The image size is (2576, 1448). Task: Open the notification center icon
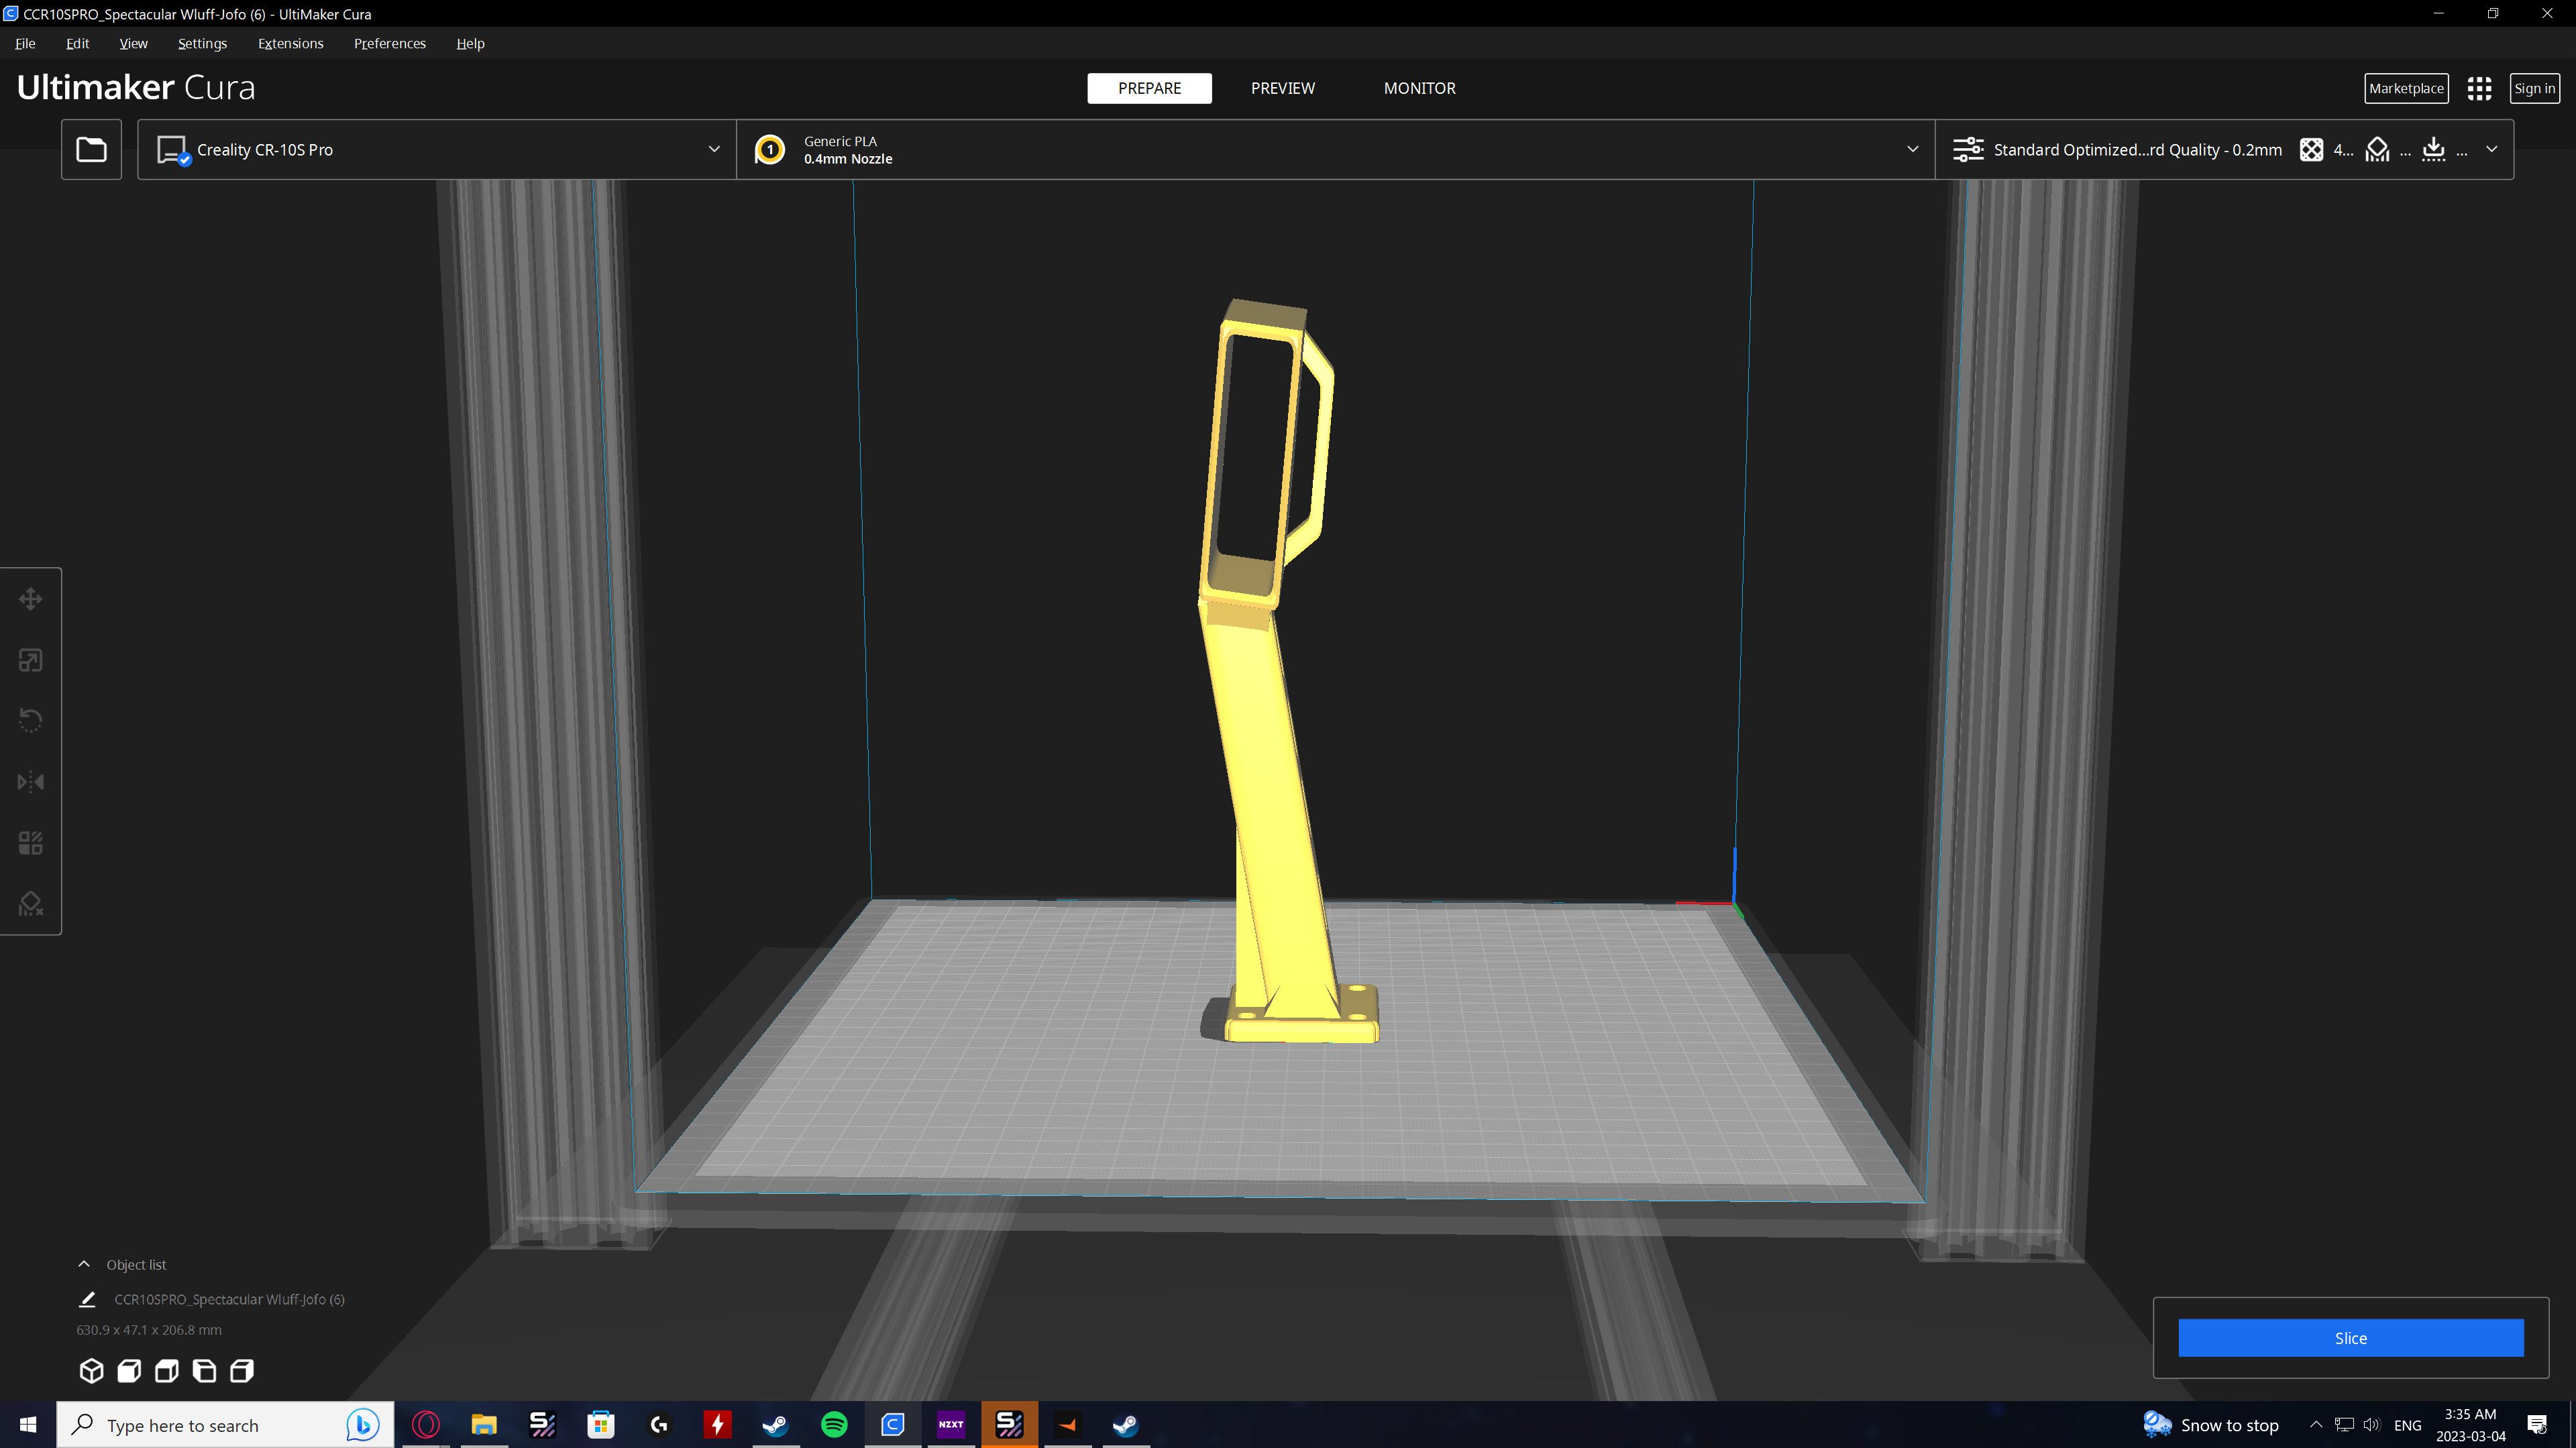tap(2536, 1425)
